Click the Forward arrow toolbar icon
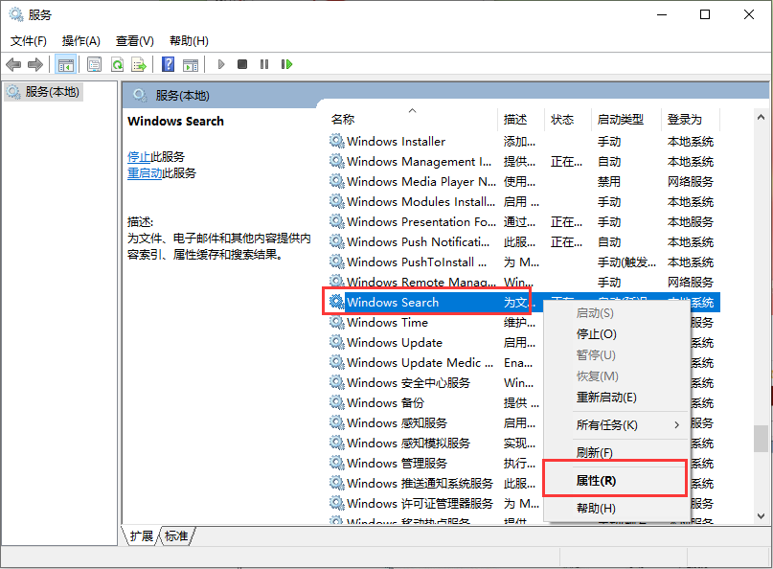 35,64
